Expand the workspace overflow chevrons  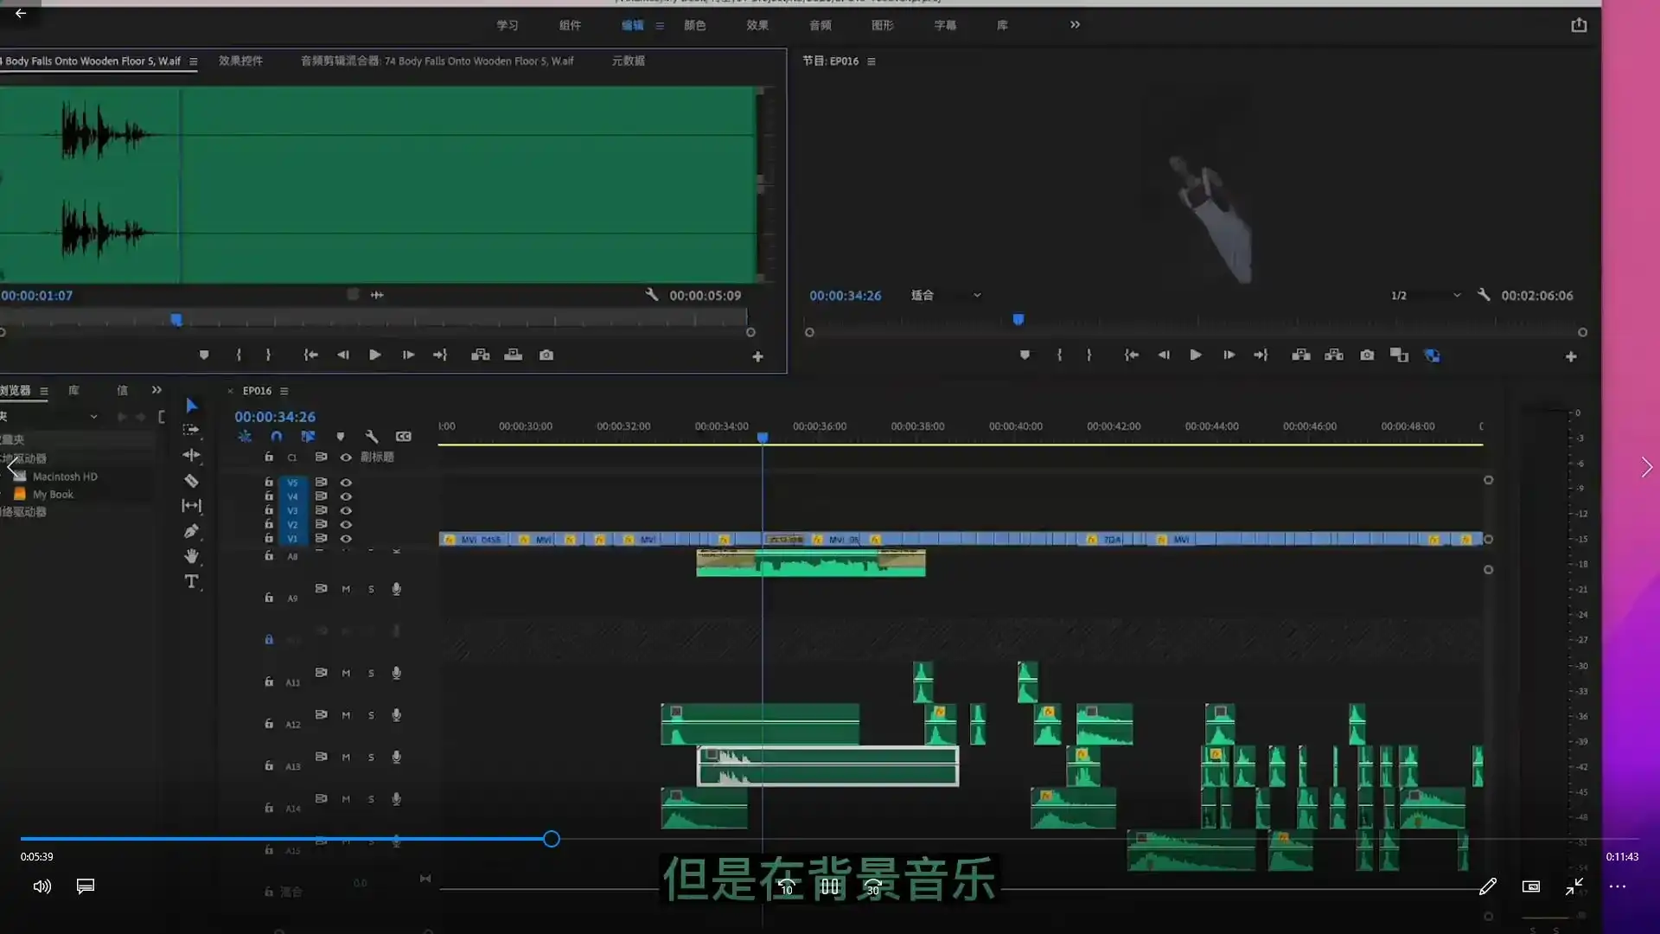coord(1075,25)
